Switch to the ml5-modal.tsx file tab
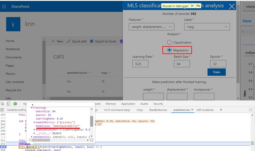This screenshot has width=255, height=151. coord(205,110)
